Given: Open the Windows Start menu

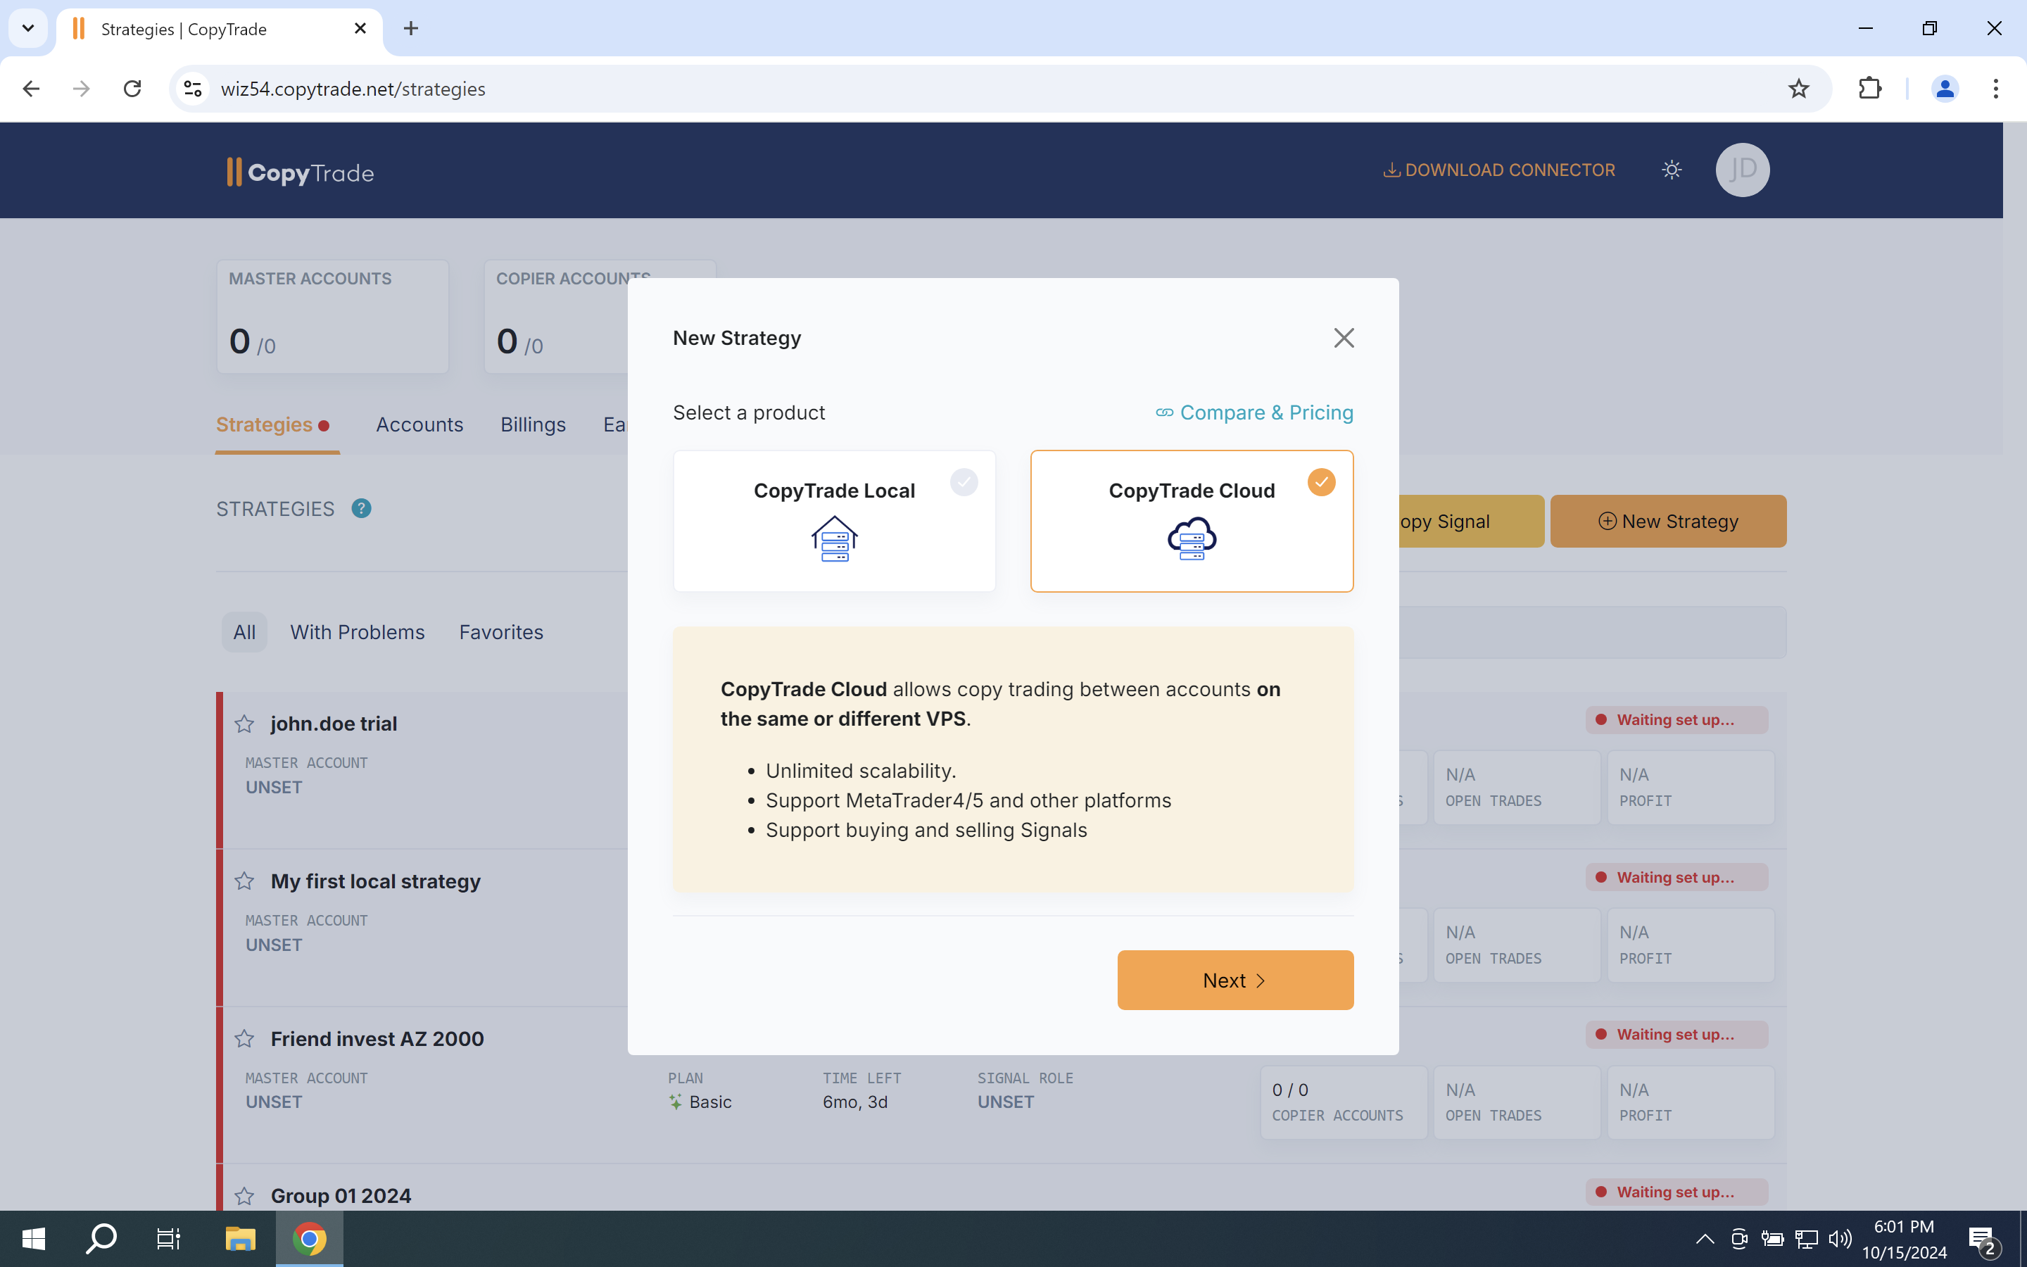Looking at the screenshot, I should click(34, 1239).
